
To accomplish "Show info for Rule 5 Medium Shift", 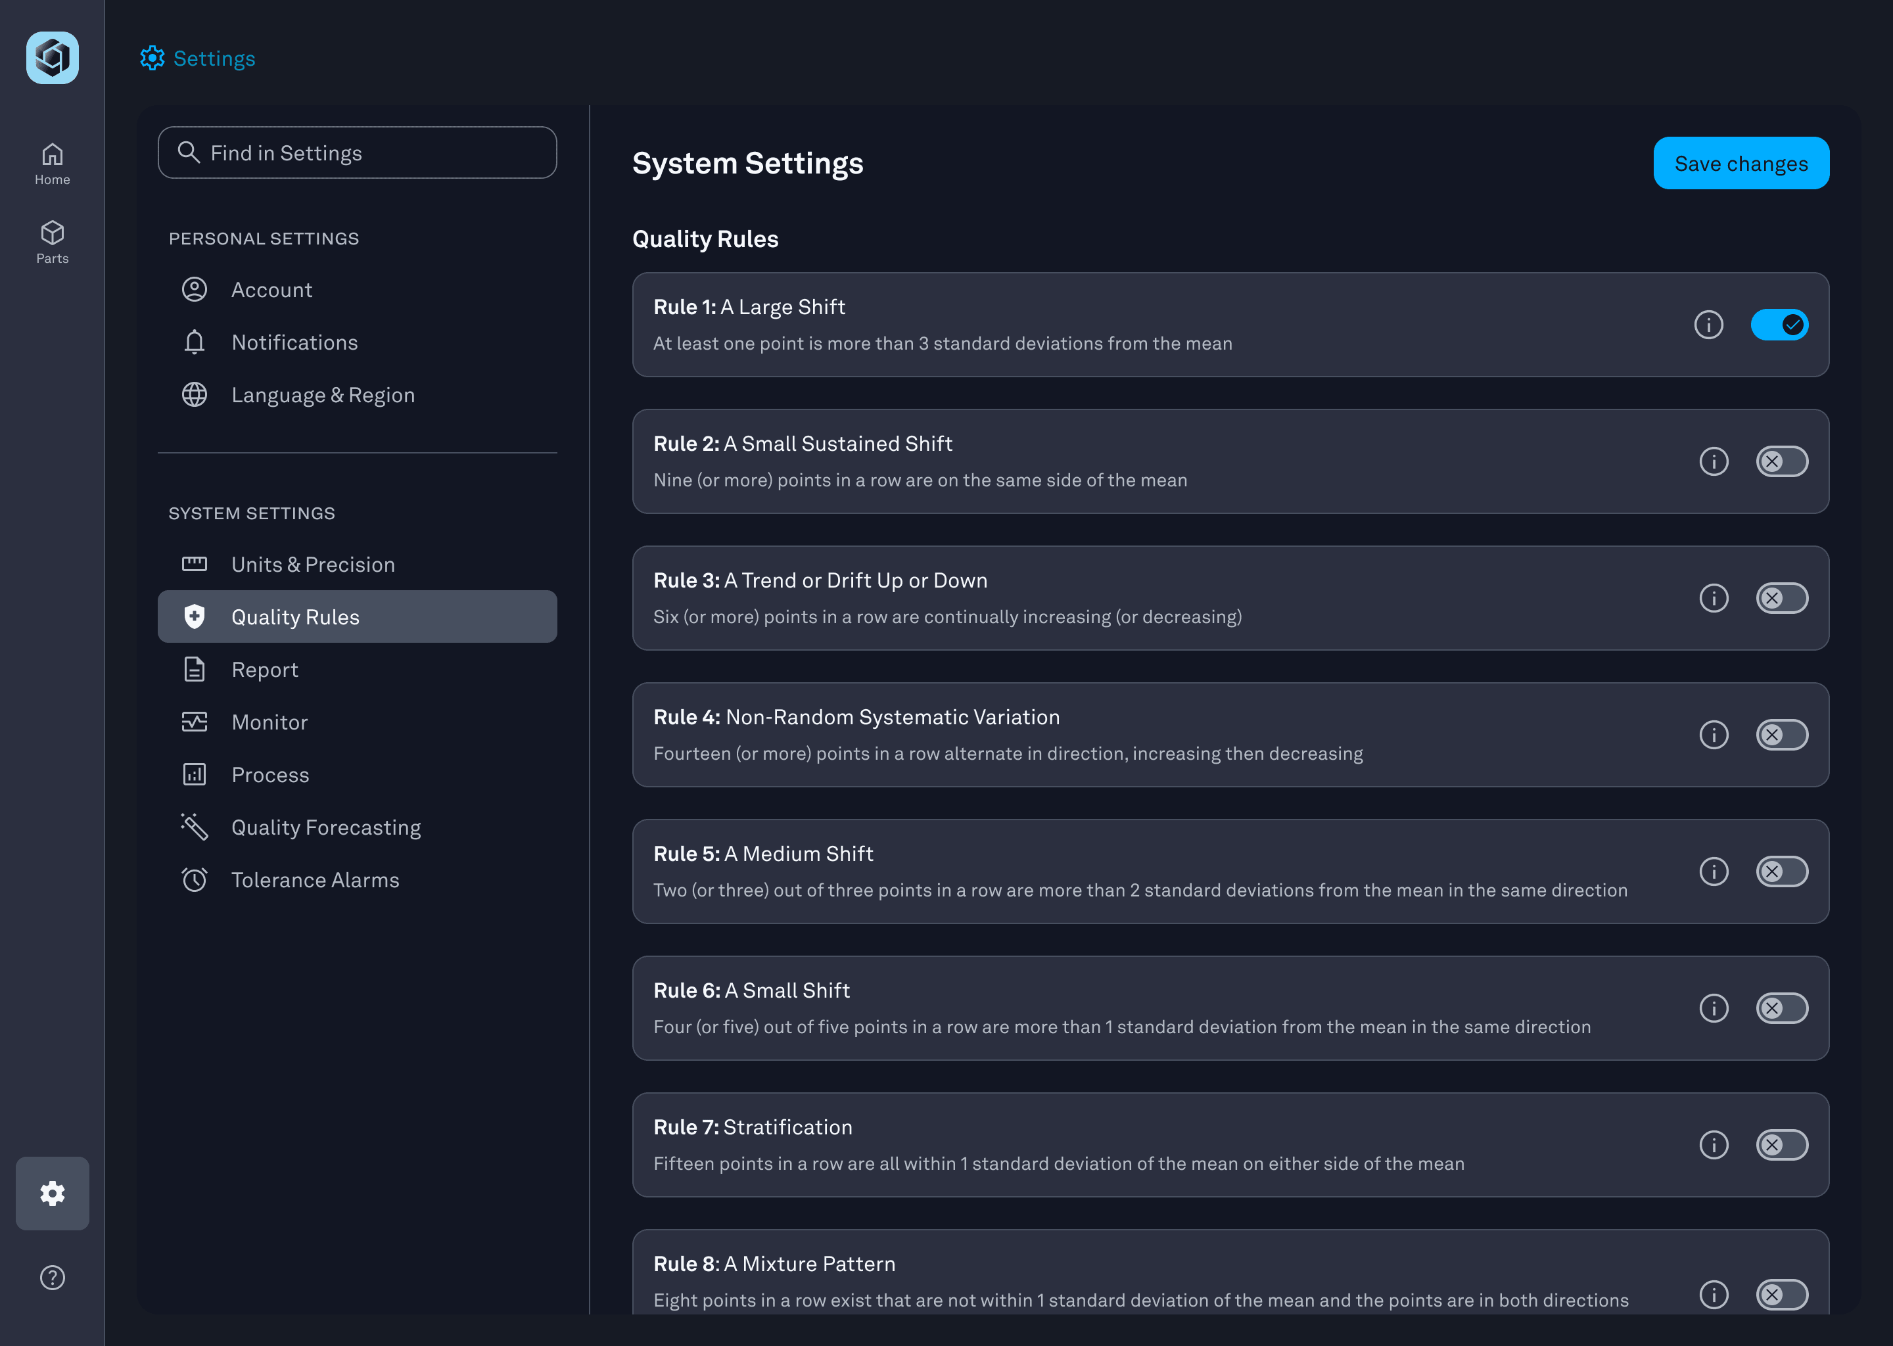I will pyautogui.click(x=1713, y=872).
